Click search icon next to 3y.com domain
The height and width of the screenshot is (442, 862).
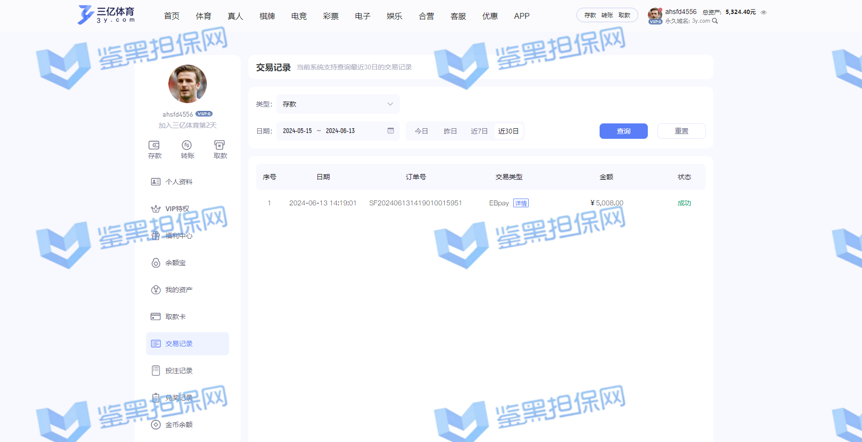pyautogui.click(x=715, y=21)
